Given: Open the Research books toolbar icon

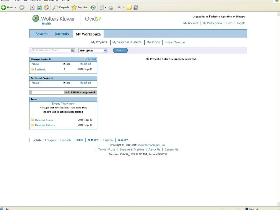Looking at the screenshot, I should point(136,7).
